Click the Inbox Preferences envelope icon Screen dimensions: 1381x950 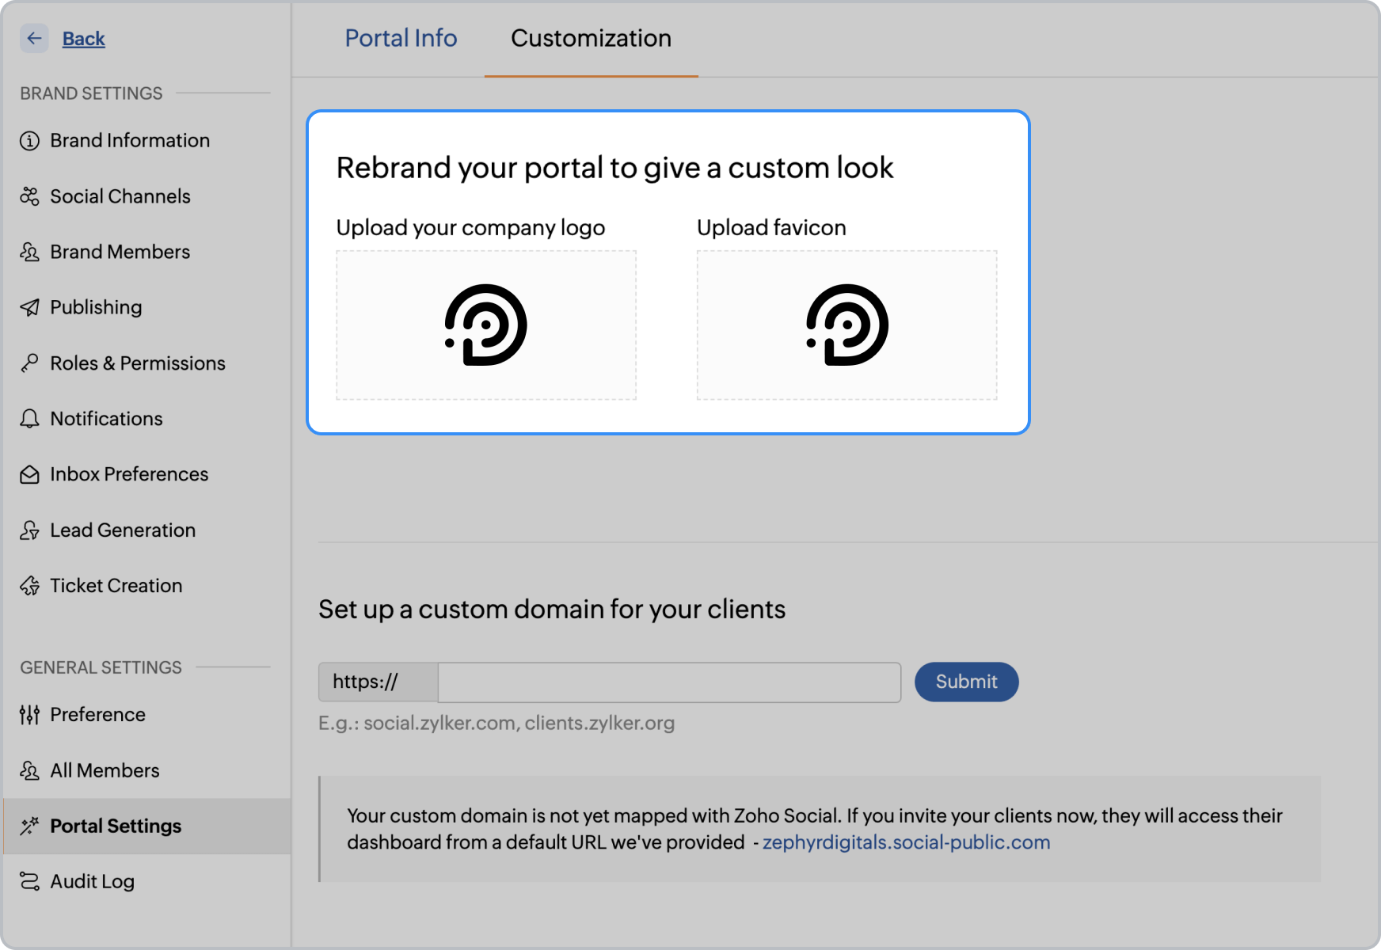[29, 474]
